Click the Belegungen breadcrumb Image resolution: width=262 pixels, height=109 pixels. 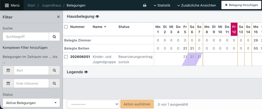pyautogui.click(x=76, y=5)
